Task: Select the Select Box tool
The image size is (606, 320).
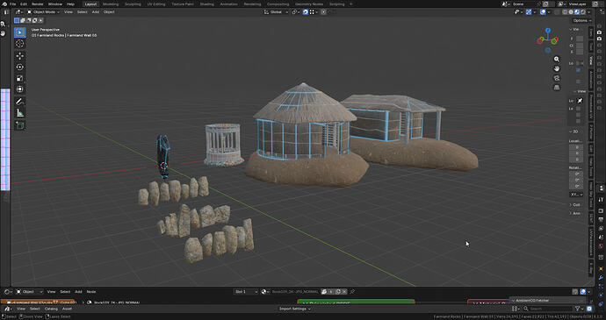Action: (19, 32)
